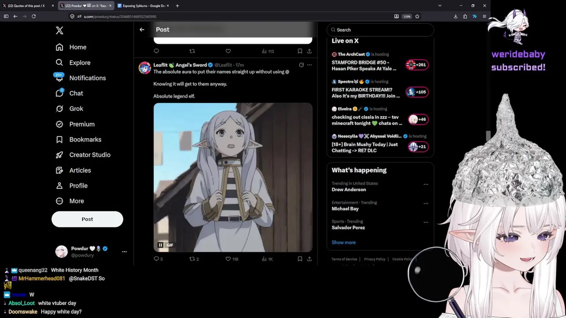Expand the More menu in sidebar

(x=70, y=201)
